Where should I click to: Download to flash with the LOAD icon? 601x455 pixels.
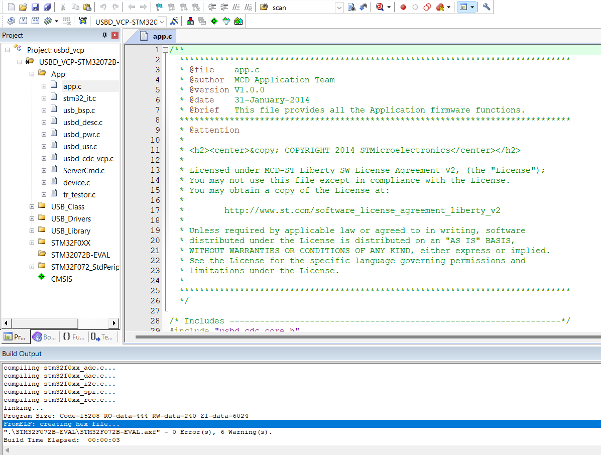83,21
